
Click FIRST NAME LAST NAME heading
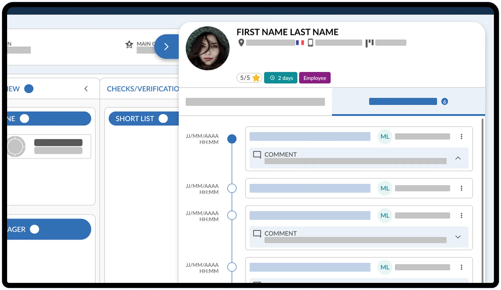[x=288, y=32]
